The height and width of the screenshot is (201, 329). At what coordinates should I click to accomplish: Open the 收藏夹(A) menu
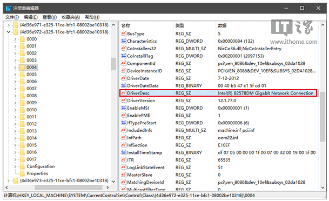(71, 17)
